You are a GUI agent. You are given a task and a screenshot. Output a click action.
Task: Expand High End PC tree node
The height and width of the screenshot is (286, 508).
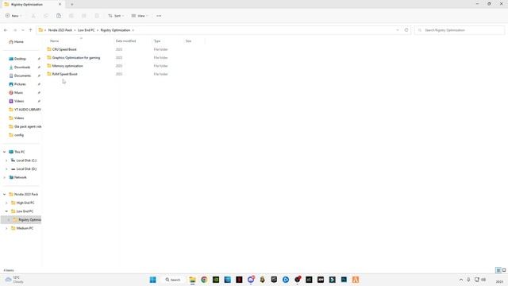(6, 203)
